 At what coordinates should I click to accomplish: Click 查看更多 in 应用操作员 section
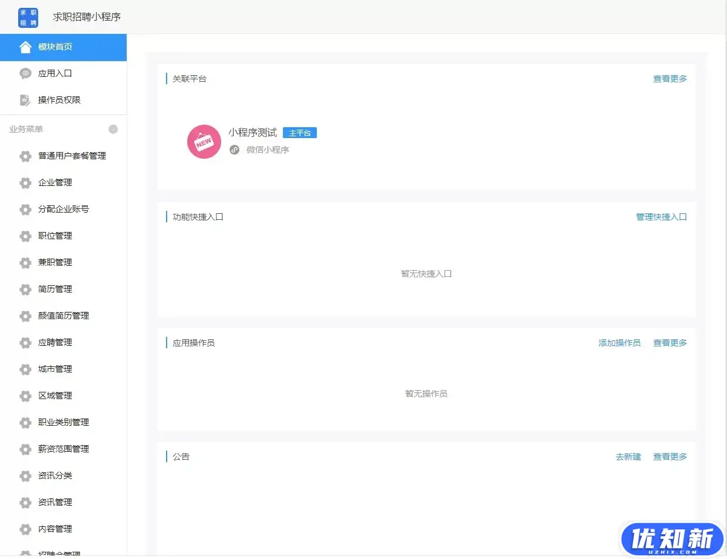click(x=669, y=343)
